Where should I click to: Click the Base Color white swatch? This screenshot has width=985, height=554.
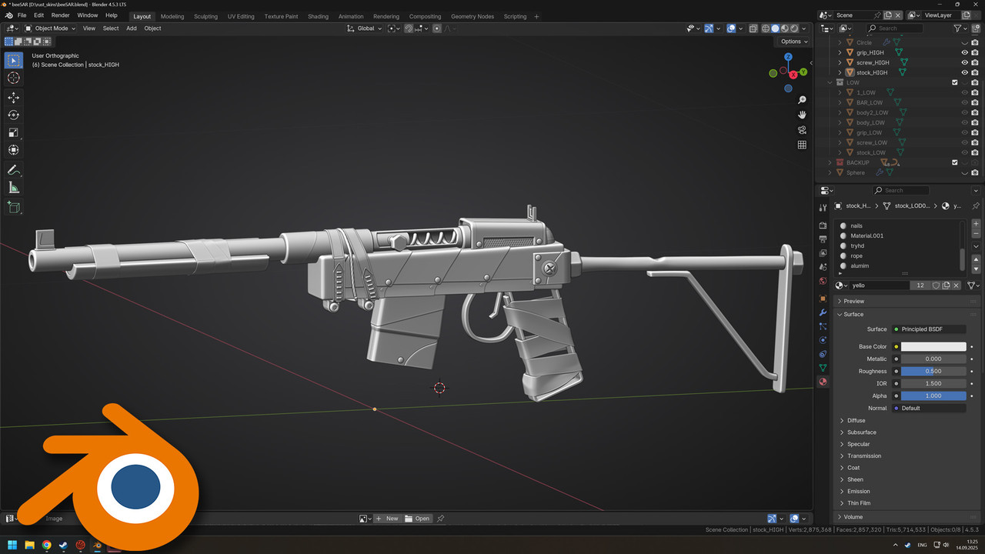[933, 347]
